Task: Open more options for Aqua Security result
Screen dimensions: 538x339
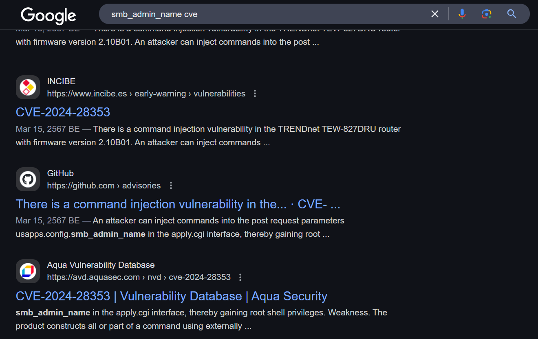Action: (x=240, y=278)
